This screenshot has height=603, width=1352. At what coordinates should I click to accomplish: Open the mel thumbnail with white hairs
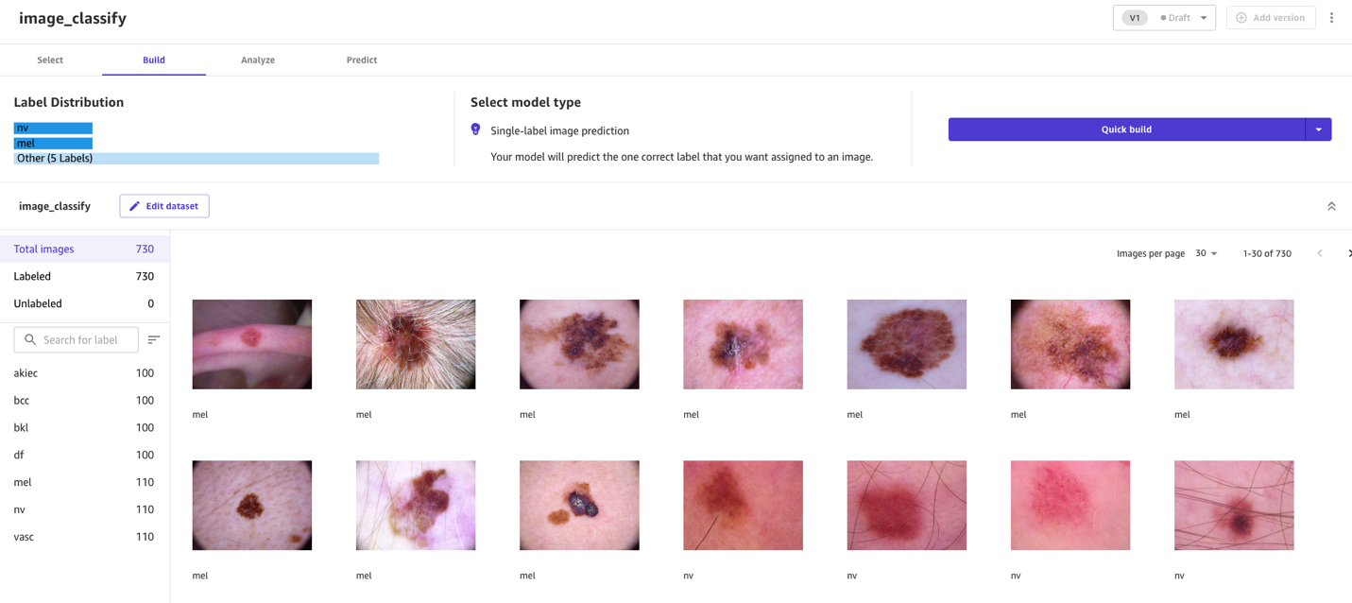pos(416,344)
